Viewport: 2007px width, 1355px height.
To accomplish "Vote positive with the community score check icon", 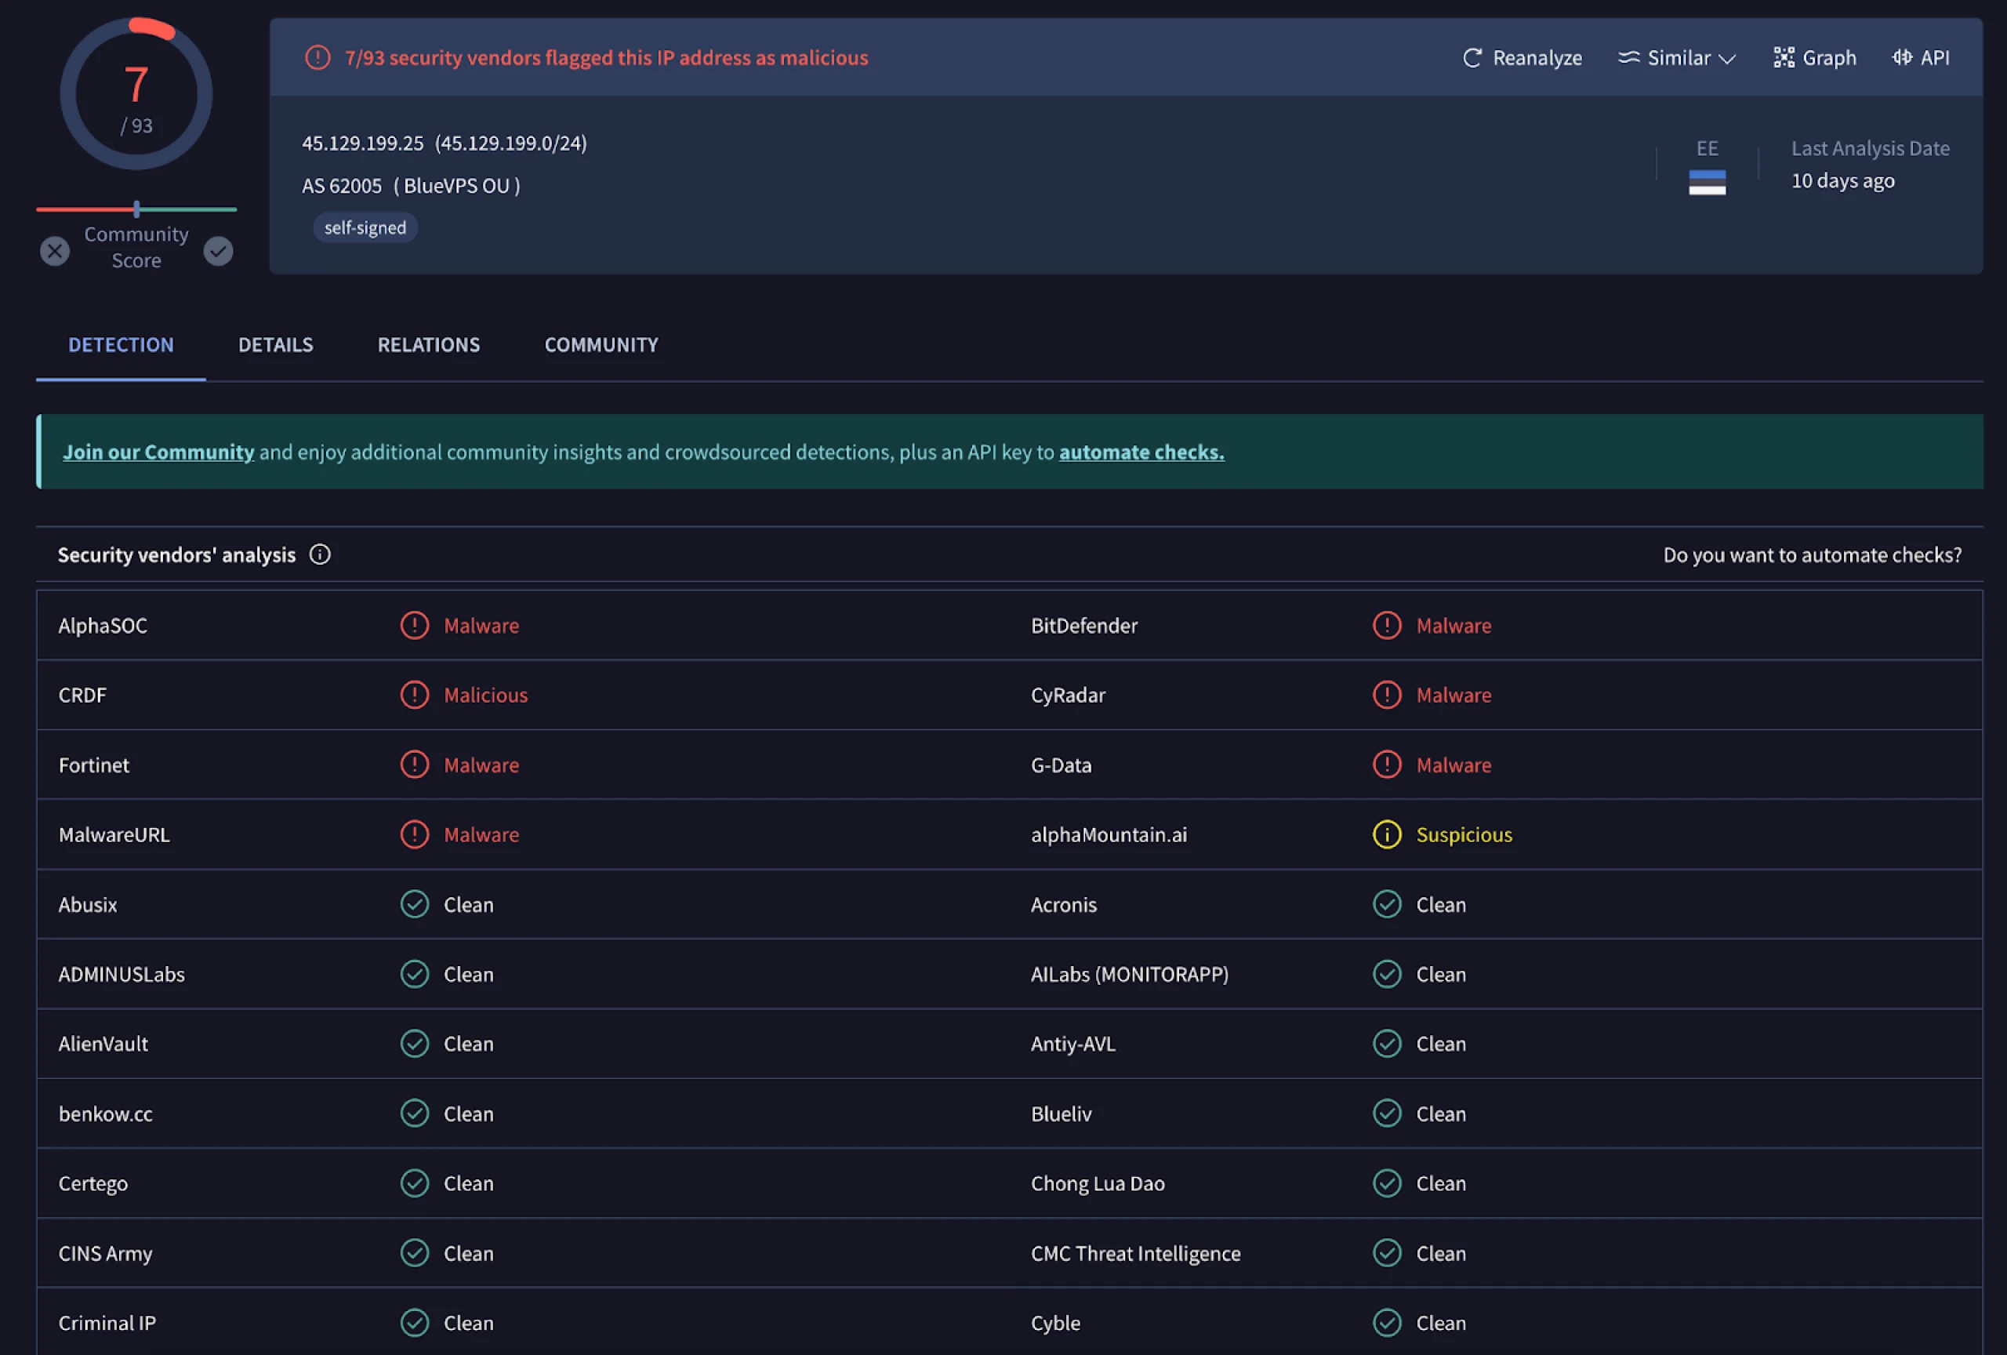I will pyautogui.click(x=219, y=251).
